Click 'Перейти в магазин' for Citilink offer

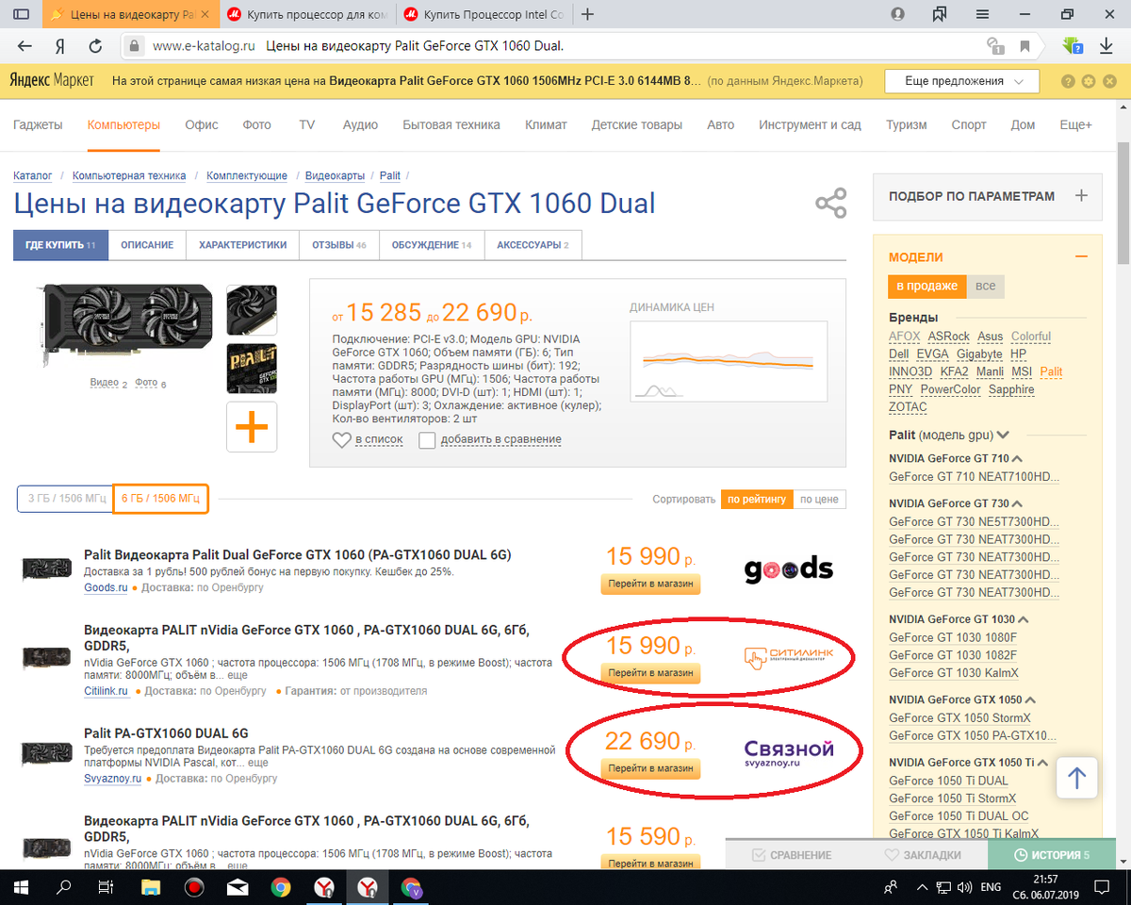tap(650, 673)
